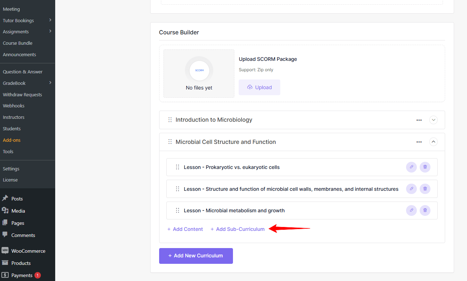Click the Upload SCORM package button

pyautogui.click(x=259, y=87)
